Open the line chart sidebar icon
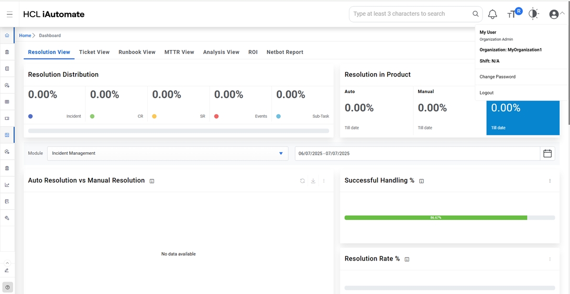This screenshot has height=294, width=570. (x=7, y=185)
